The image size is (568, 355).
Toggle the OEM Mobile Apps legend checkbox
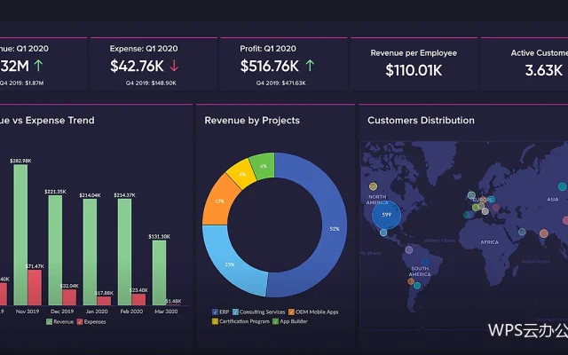(291, 312)
